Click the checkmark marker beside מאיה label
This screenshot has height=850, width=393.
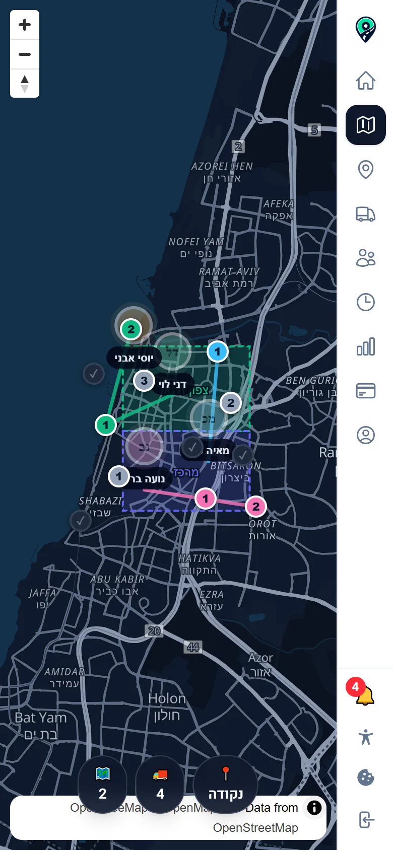pyautogui.click(x=192, y=447)
